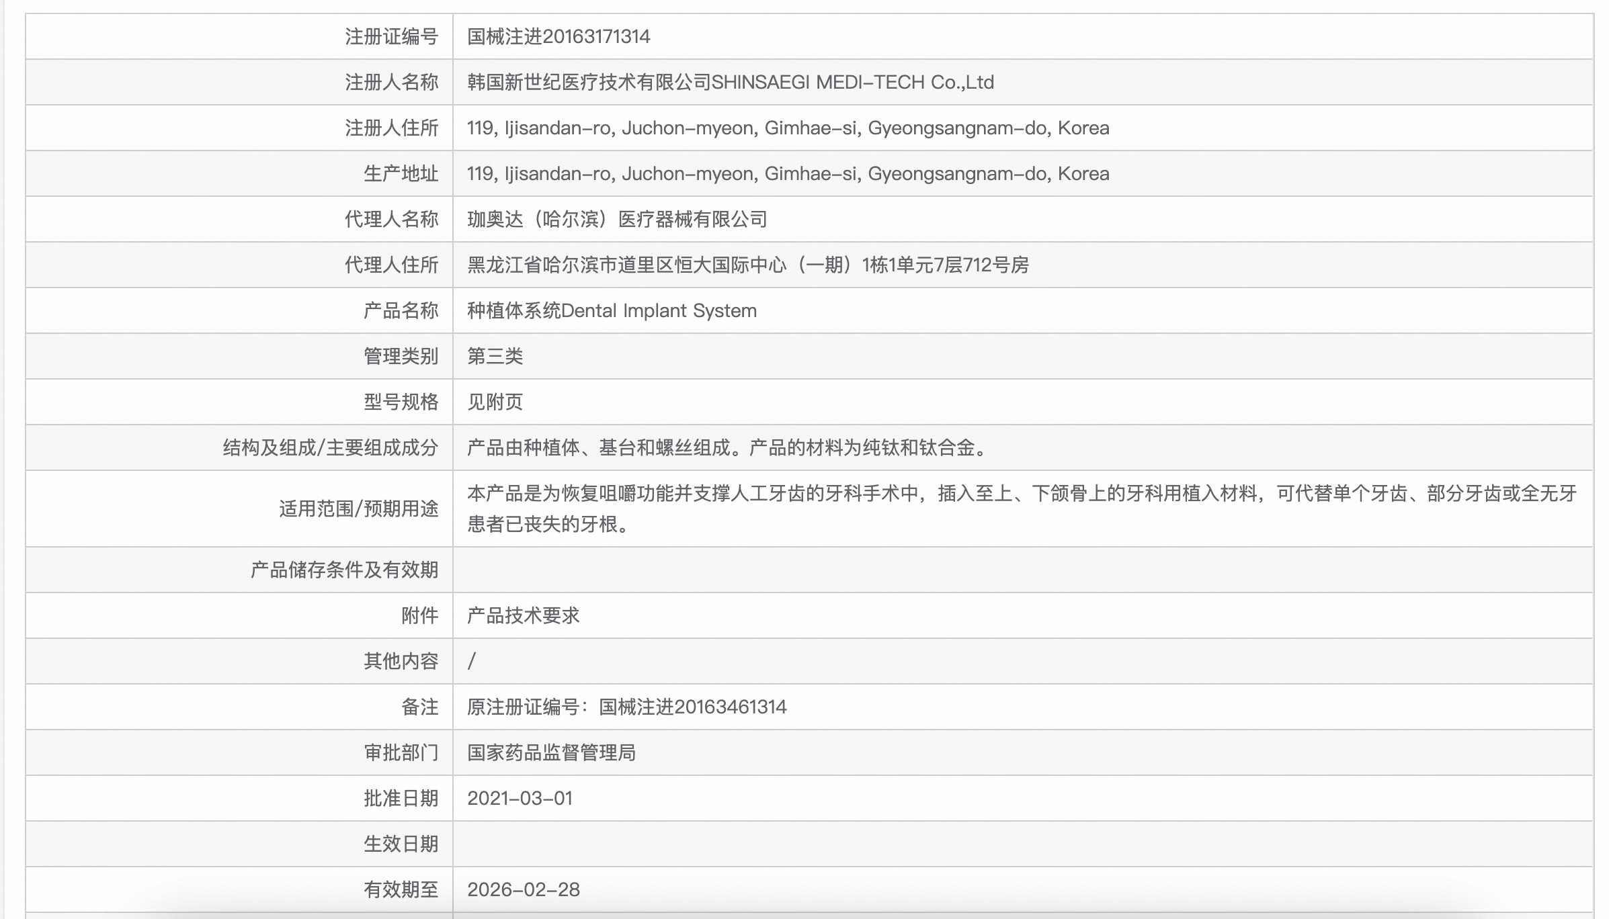Viewport: 1609px width, 919px height.
Task: Click the empty 生效日期 value cell
Action: coord(1022,844)
